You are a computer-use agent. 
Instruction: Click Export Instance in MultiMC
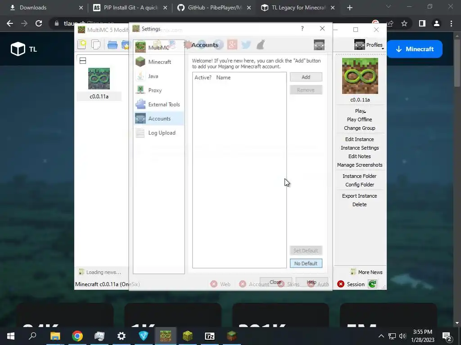359,196
